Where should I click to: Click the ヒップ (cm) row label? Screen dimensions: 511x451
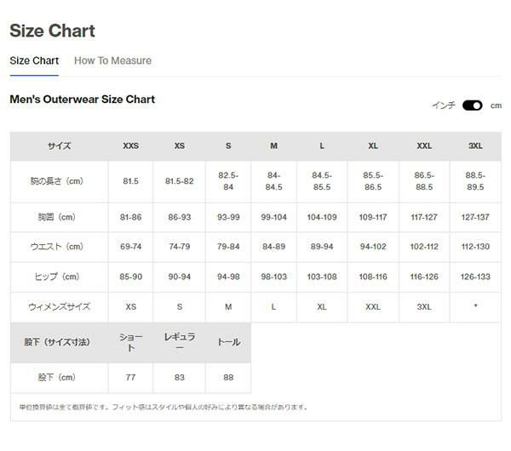point(60,277)
